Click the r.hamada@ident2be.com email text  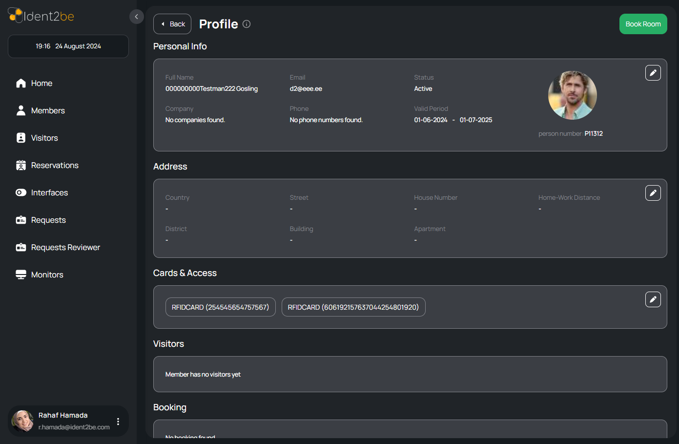pos(74,427)
